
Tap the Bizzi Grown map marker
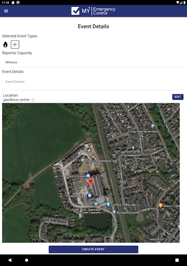click(x=88, y=176)
